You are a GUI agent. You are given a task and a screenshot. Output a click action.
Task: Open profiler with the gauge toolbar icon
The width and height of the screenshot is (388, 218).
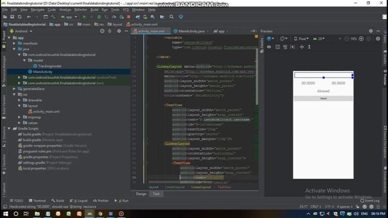(114, 17)
